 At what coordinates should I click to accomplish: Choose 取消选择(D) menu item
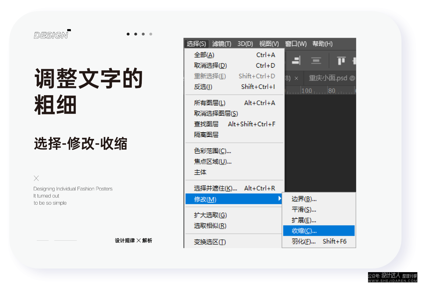(234, 65)
